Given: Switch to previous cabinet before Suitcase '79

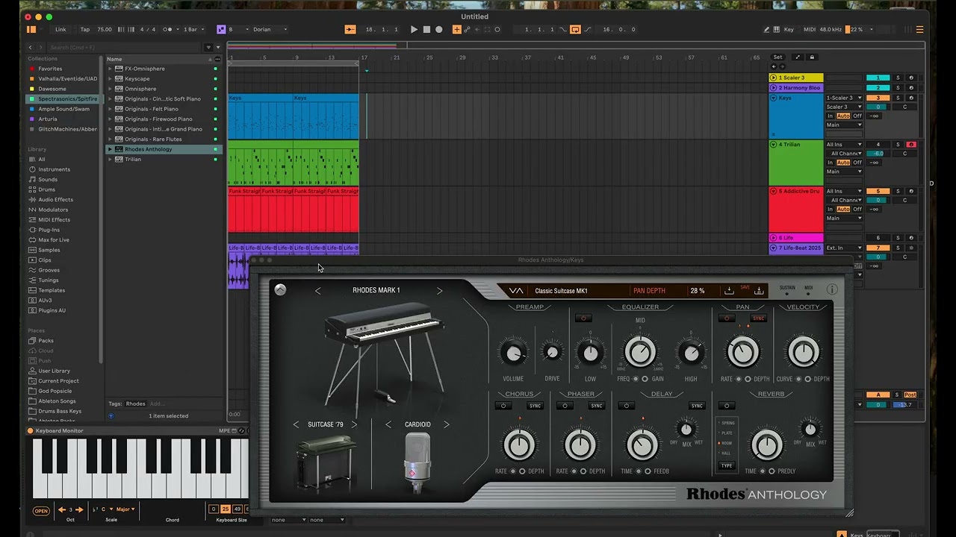Looking at the screenshot, I should pyautogui.click(x=295, y=425).
